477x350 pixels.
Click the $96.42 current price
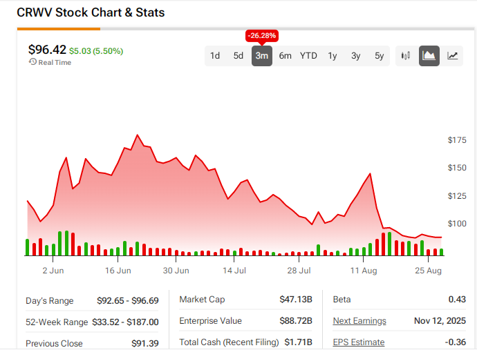(x=47, y=49)
